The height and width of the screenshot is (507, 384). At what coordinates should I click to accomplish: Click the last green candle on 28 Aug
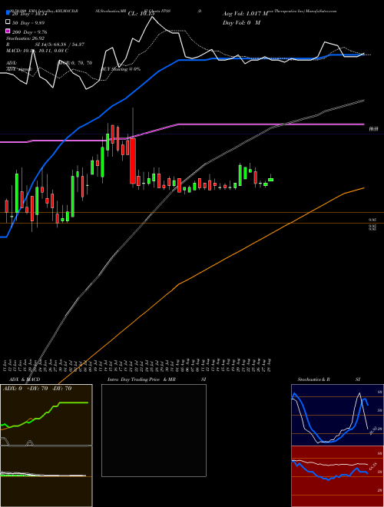click(x=271, y=180)
